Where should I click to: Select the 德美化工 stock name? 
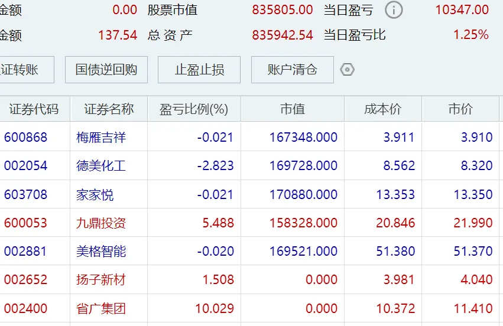point(101,166)
